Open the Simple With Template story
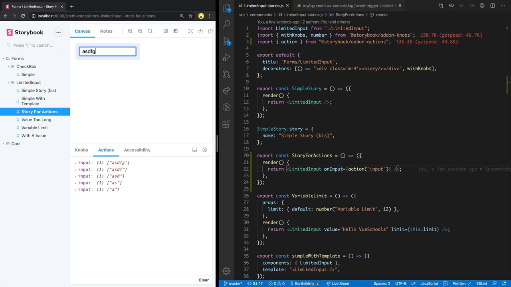This screenshot has height=287, width=511. coord(33,101)
